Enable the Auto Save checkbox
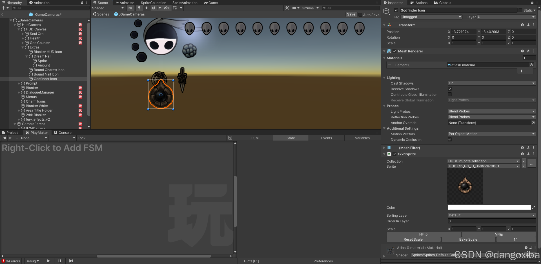The image size is (541, 264). pyautogui.click(x=360, y=15)
